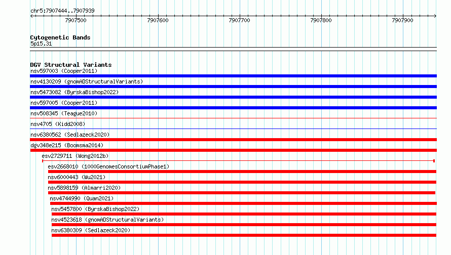451x255 pixels.
Task: Click the ruler's left arrow end
Action: point(32,16)
